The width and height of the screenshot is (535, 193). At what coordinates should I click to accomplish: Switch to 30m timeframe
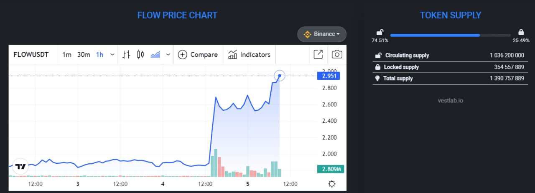84,55
